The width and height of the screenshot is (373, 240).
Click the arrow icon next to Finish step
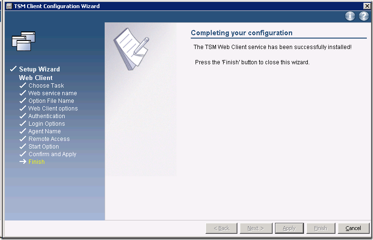[22, 162]
